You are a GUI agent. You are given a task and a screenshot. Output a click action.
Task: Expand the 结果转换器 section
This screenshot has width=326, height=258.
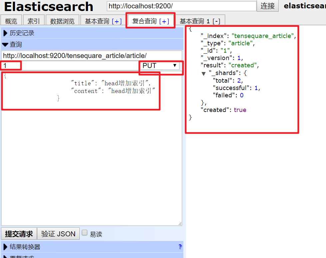coord(92,247)
